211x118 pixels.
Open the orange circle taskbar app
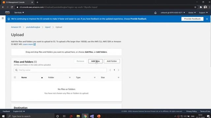coord(99,116)
